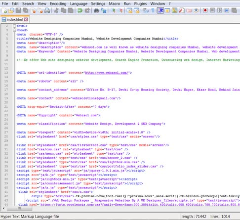The image size is (240, 220).
Task: Print the document using the printer icon
Action: point(47,11)
